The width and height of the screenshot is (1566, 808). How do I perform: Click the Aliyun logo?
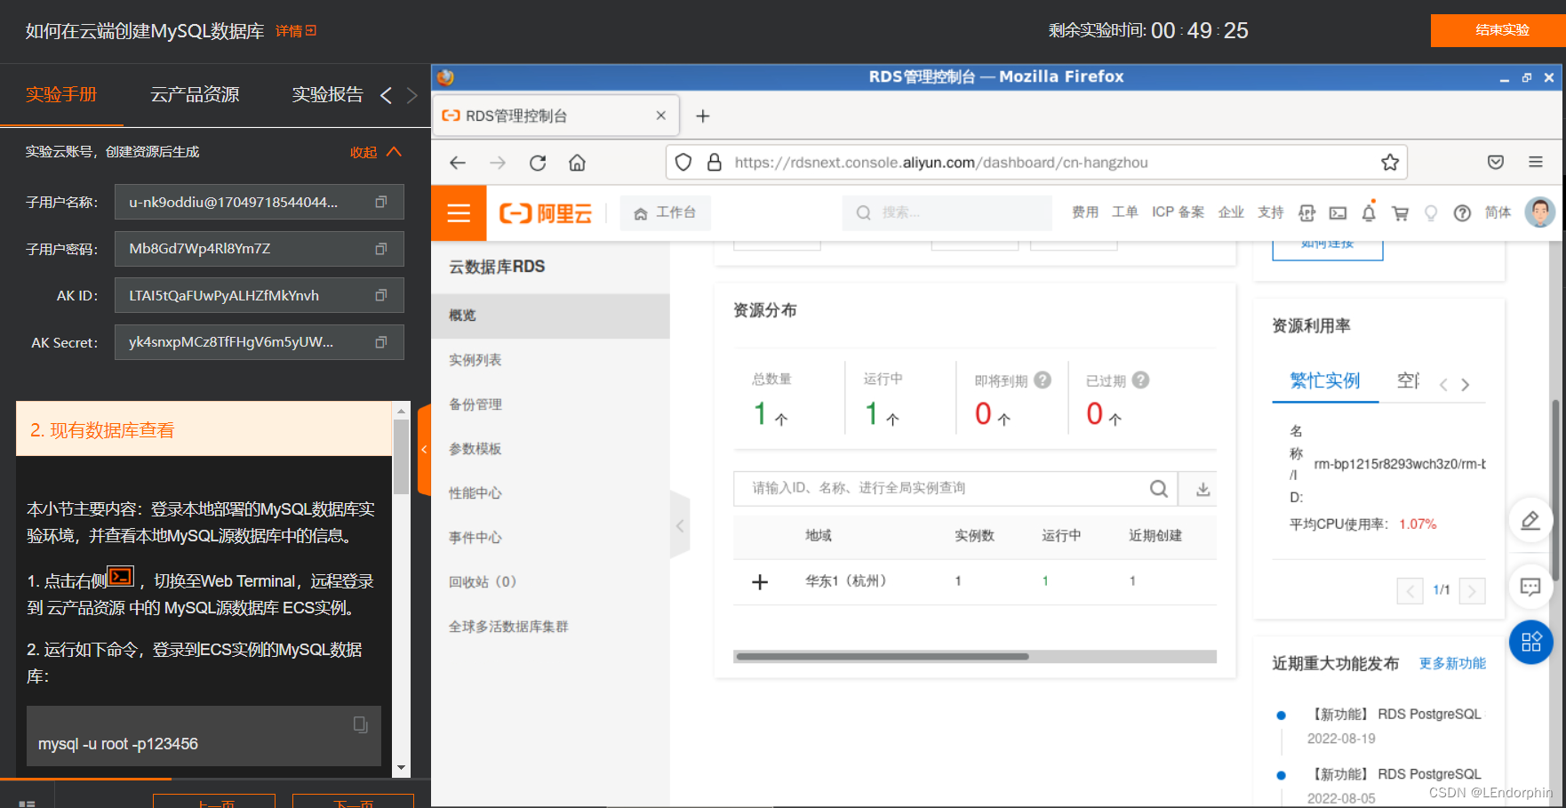coord(546,213)
